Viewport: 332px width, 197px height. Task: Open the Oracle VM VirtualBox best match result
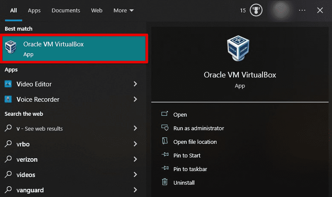[74, 49]
